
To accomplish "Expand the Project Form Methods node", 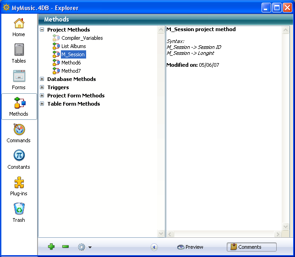I will pyautogui.click(x=42, y=96).
